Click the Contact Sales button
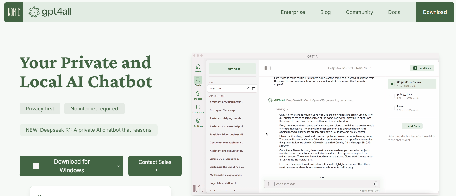The image size is (456, 196). click(x=155, y=166)
